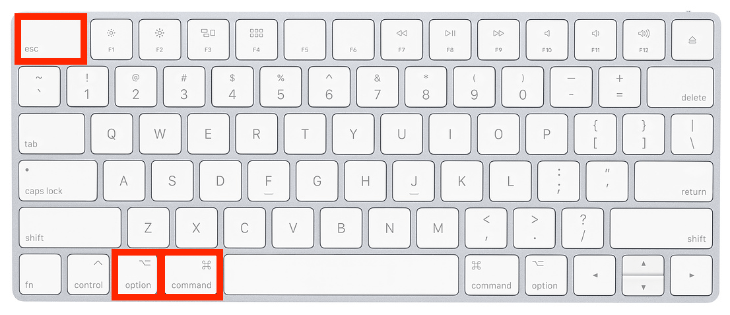Click the delete key
Viewport: 730px width, 315px height.
click(680, 87)
